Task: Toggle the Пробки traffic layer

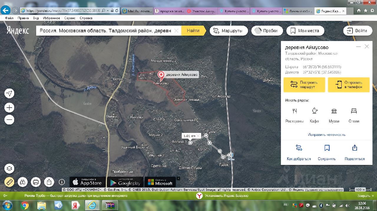Action: coord(267,31)
